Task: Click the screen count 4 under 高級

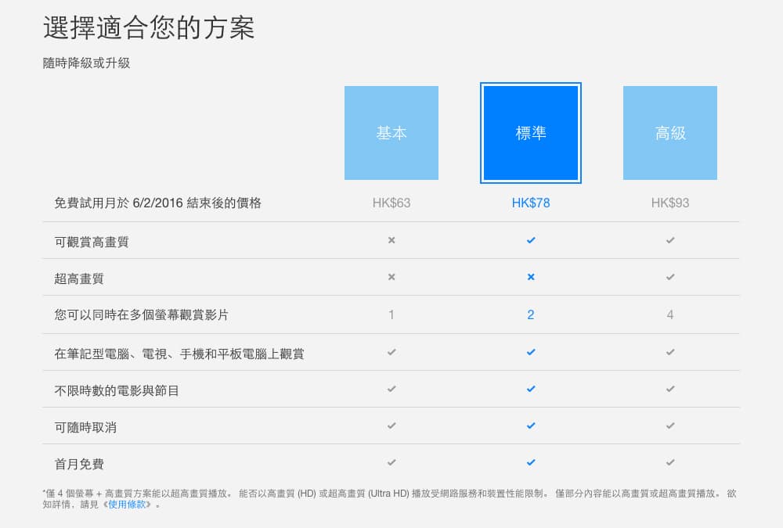Action: pos(670,314)
